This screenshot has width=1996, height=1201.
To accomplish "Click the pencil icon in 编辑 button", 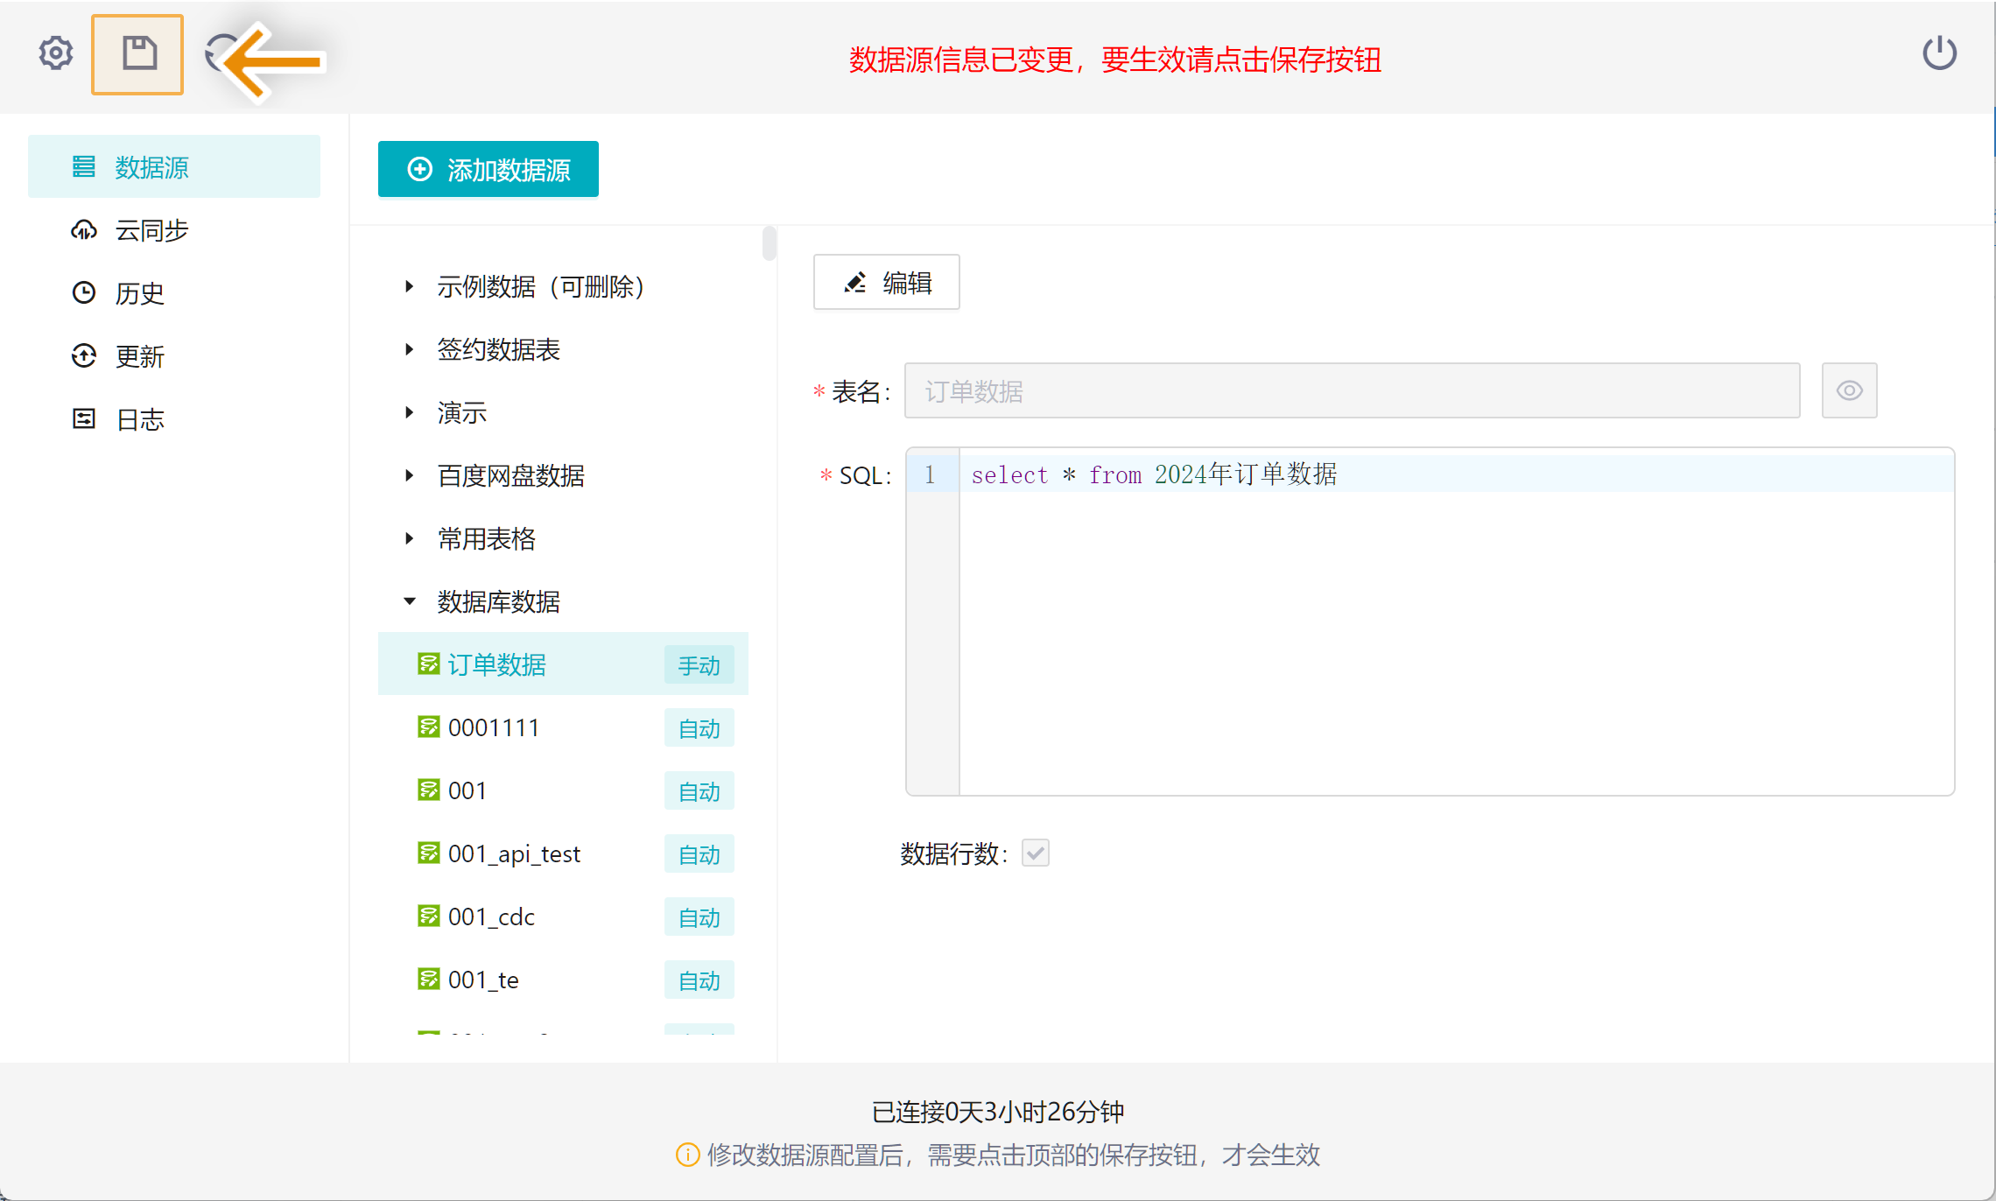I will coord(854,282).
